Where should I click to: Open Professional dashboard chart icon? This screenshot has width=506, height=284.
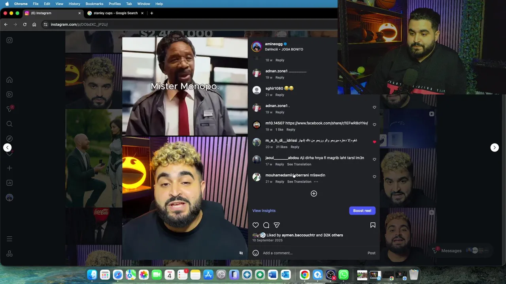pos(9,183)
